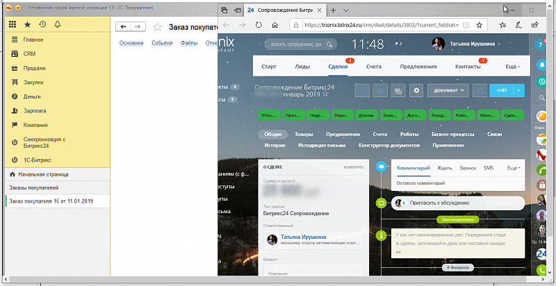Image resolution: width=556 pixels, height=286 pixels.
Task: Click СЧЁТ button in deal
Action: (x=501, y=91)
